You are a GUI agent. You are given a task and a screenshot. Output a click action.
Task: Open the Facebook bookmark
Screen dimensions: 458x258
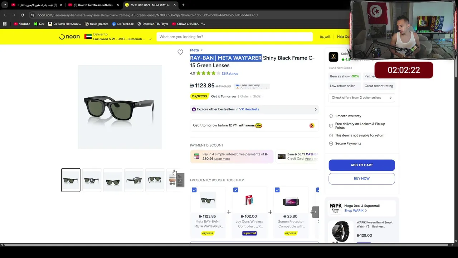[123, 24]
